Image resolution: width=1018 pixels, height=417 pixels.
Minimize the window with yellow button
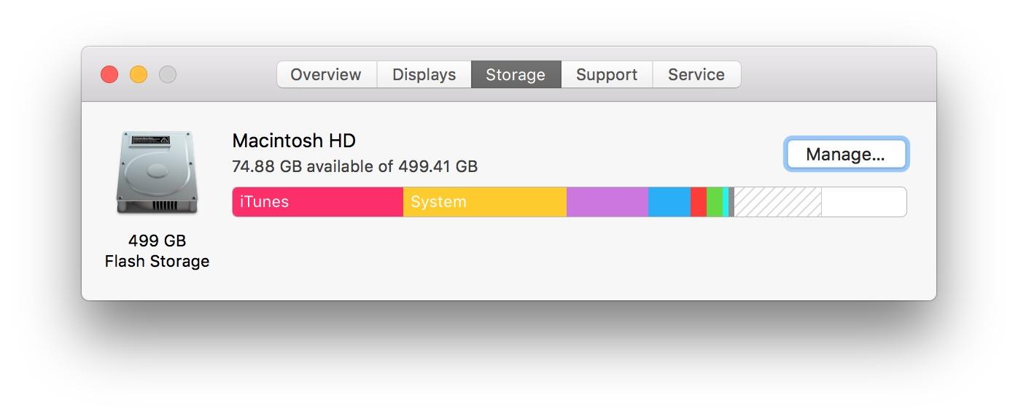point(139,74)
